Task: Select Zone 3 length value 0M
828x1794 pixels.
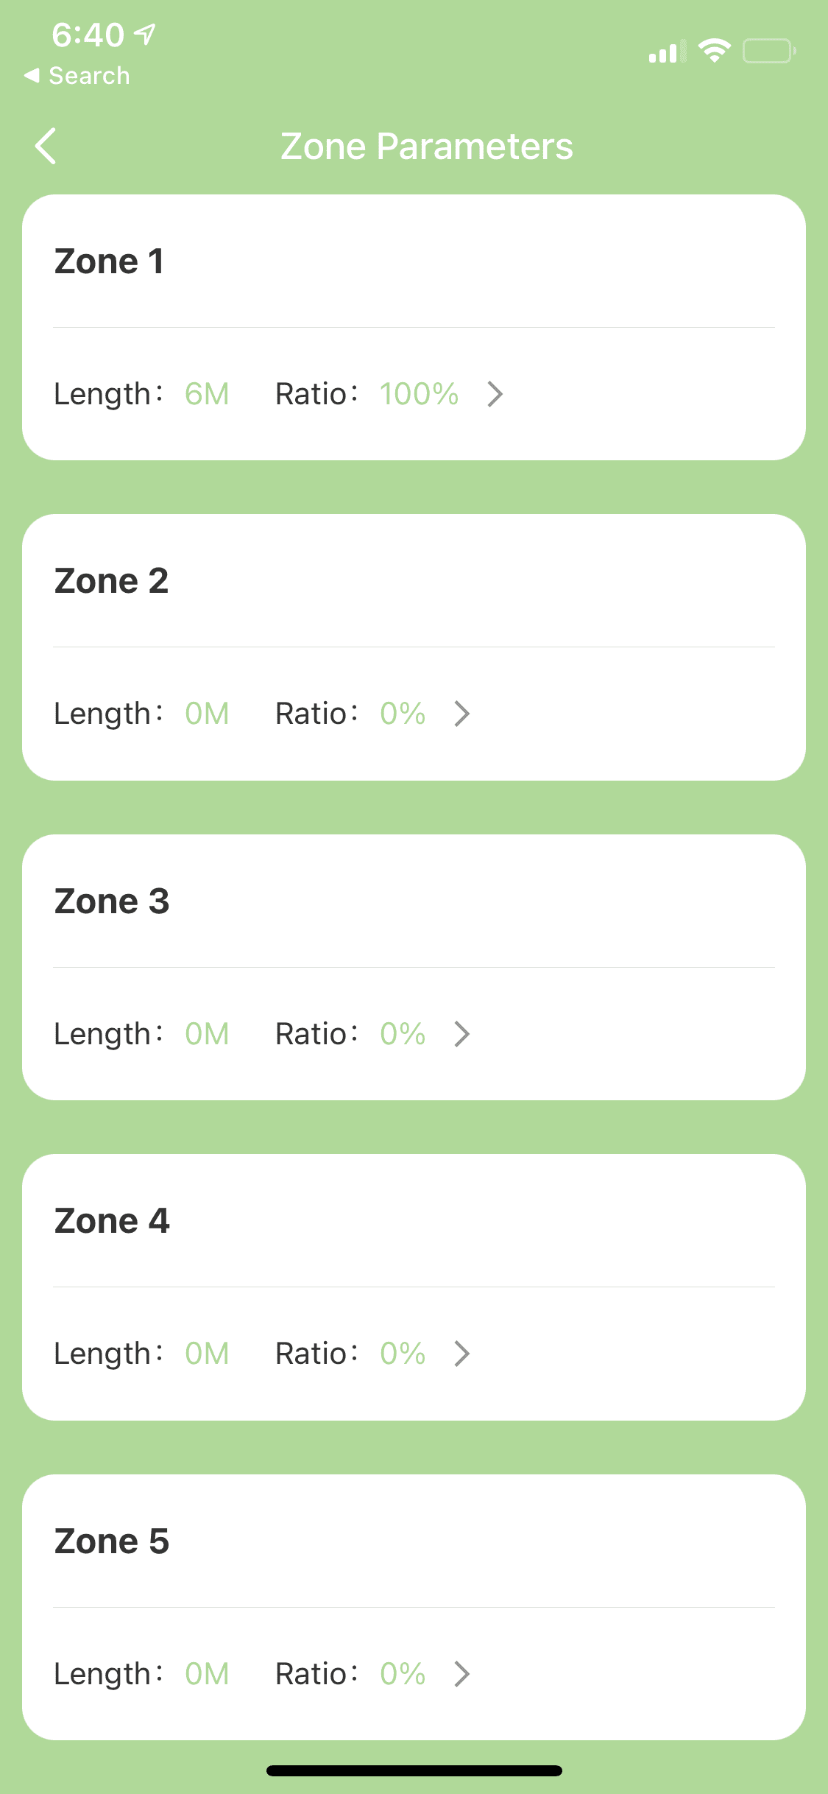Action: point(207,1034)
